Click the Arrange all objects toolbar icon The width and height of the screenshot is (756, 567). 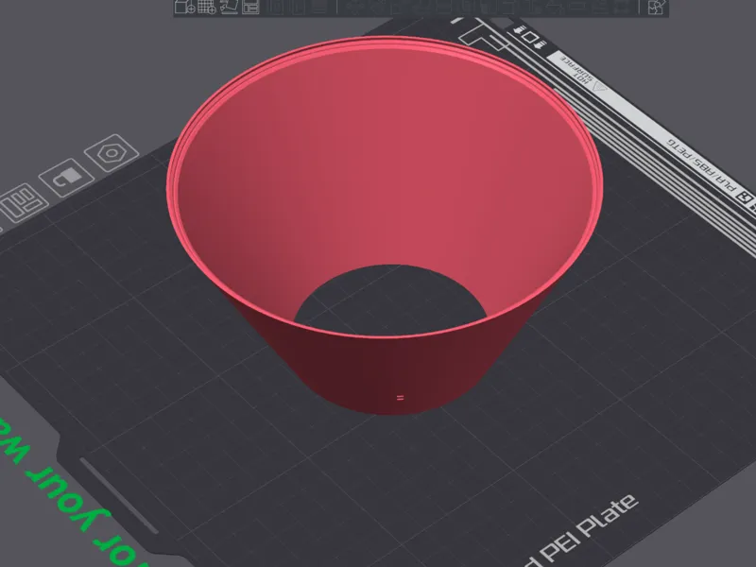tap(250, 7)
